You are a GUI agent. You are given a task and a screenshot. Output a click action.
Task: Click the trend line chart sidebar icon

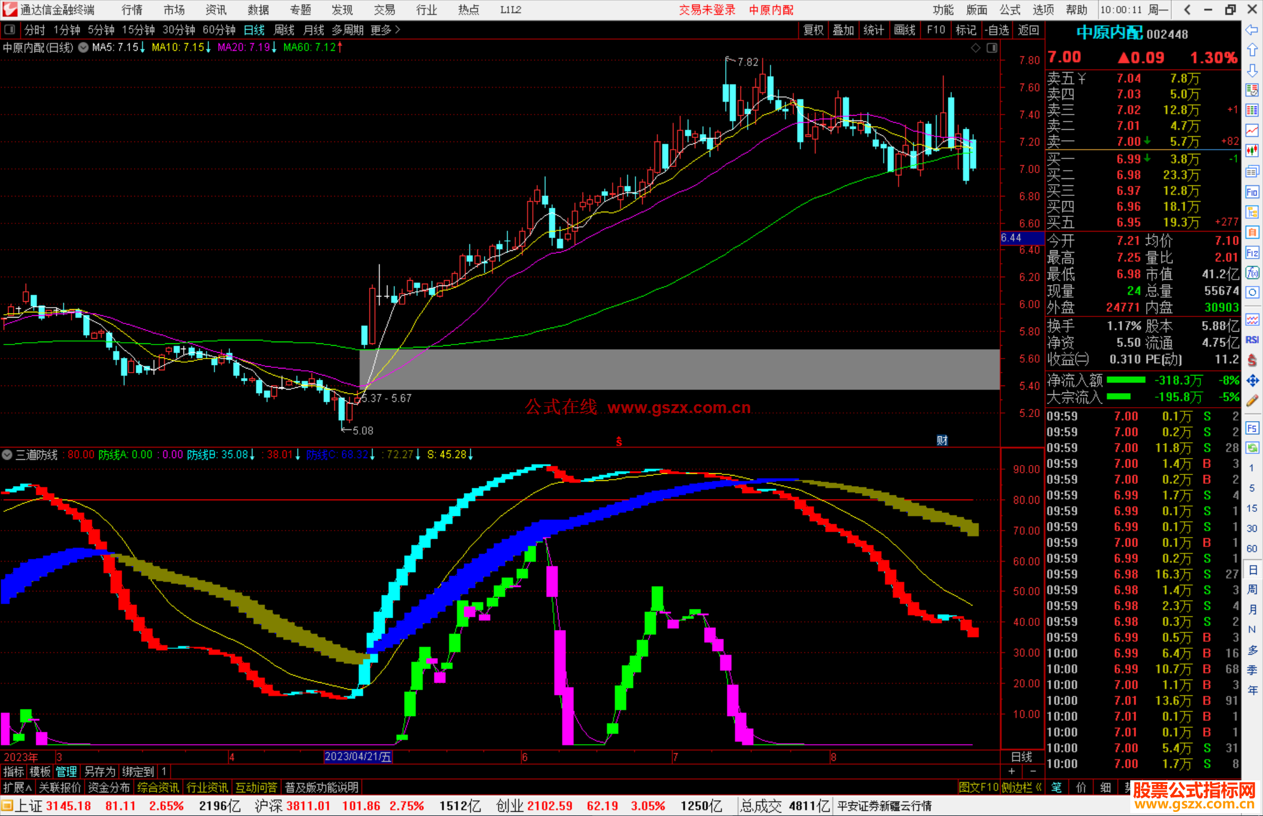coord(1252,130)
